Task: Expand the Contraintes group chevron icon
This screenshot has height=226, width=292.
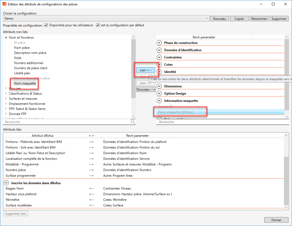Action: tap(159, 57)
